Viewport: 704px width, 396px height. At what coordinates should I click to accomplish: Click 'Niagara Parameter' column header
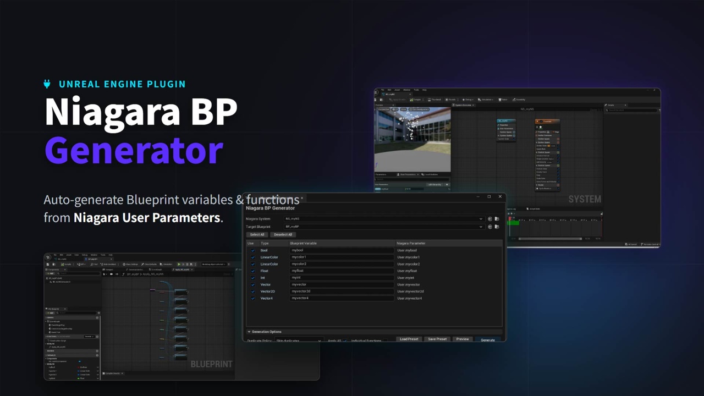411,243
